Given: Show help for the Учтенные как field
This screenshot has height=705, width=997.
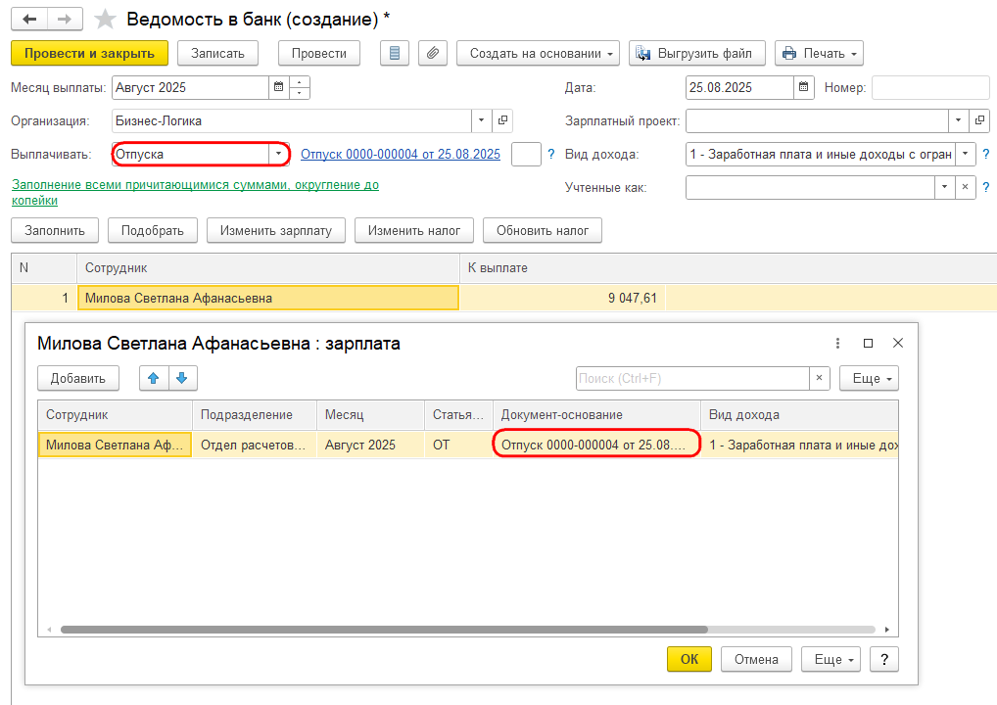Looking at the screenshot, I should coord(985,188).
